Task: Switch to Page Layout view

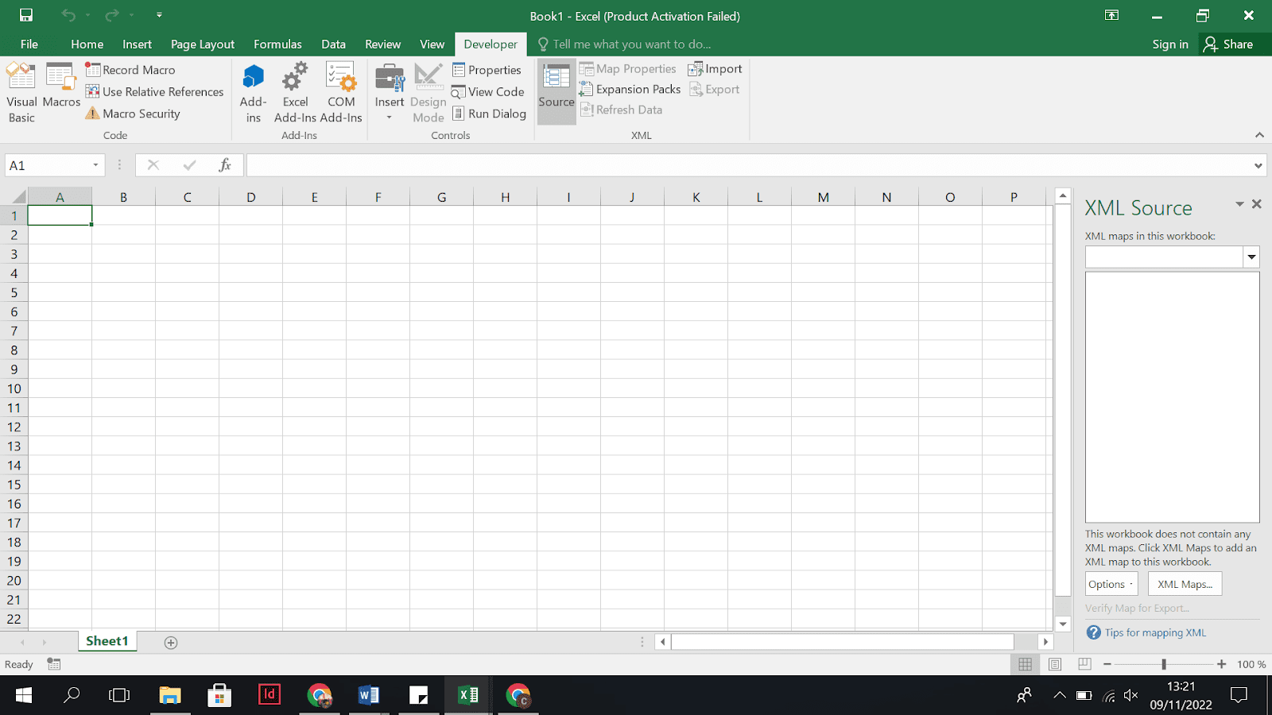Action: click(1055, 664)
